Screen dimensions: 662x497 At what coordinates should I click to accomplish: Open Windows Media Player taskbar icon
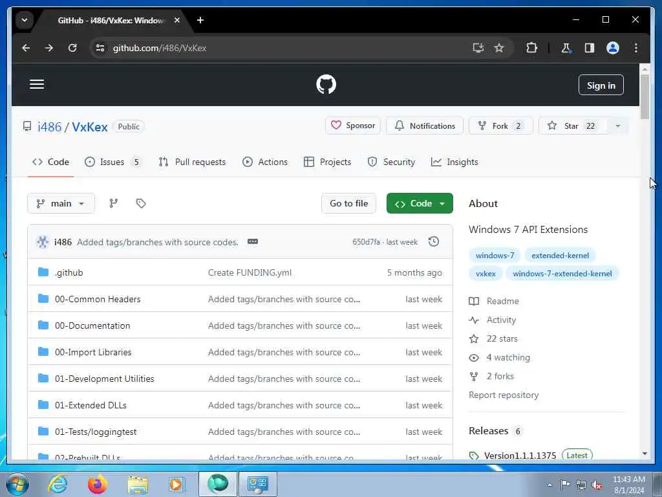pyautogui.click(x=176, y=484)
